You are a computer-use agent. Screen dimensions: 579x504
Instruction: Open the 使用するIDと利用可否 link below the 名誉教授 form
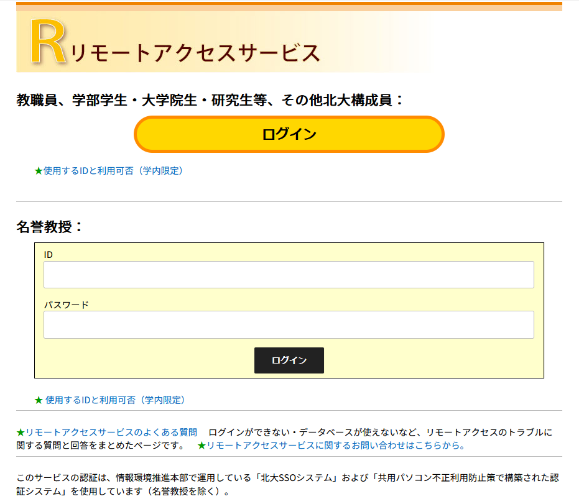[x=115, y=400]
